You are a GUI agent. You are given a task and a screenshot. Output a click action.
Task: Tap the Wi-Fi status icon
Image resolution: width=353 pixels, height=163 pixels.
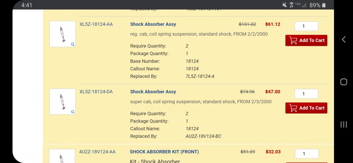click(x=292, y=5)
